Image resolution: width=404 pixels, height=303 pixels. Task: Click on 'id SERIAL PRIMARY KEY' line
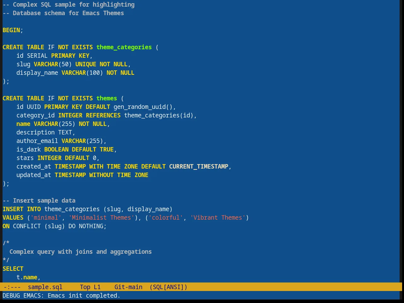coord(54,56)
